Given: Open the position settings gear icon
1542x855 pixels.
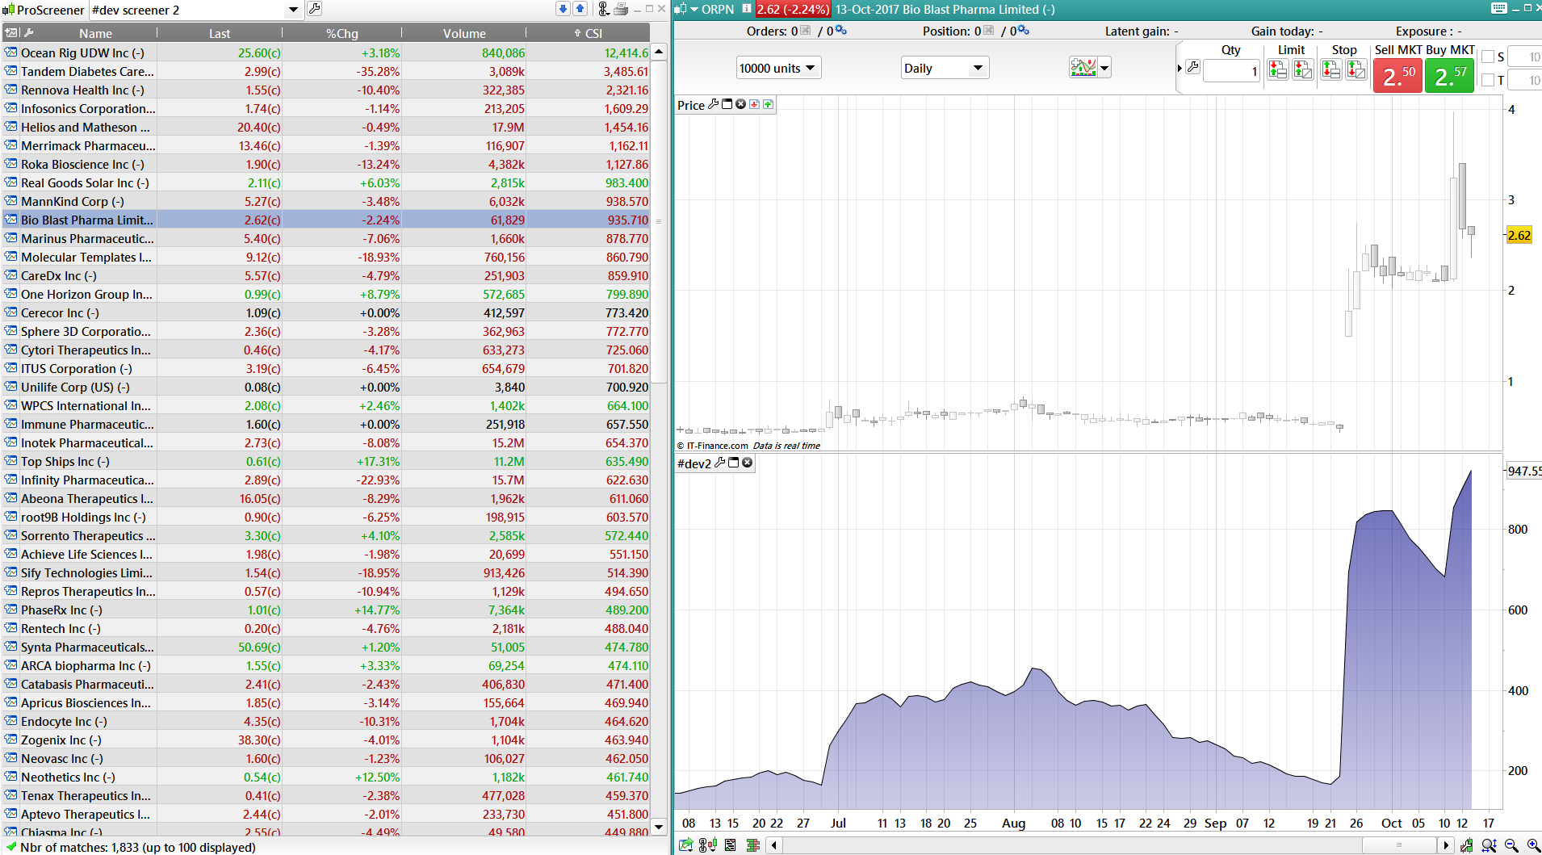Looking at the screenshot, I should (1024, 31).
